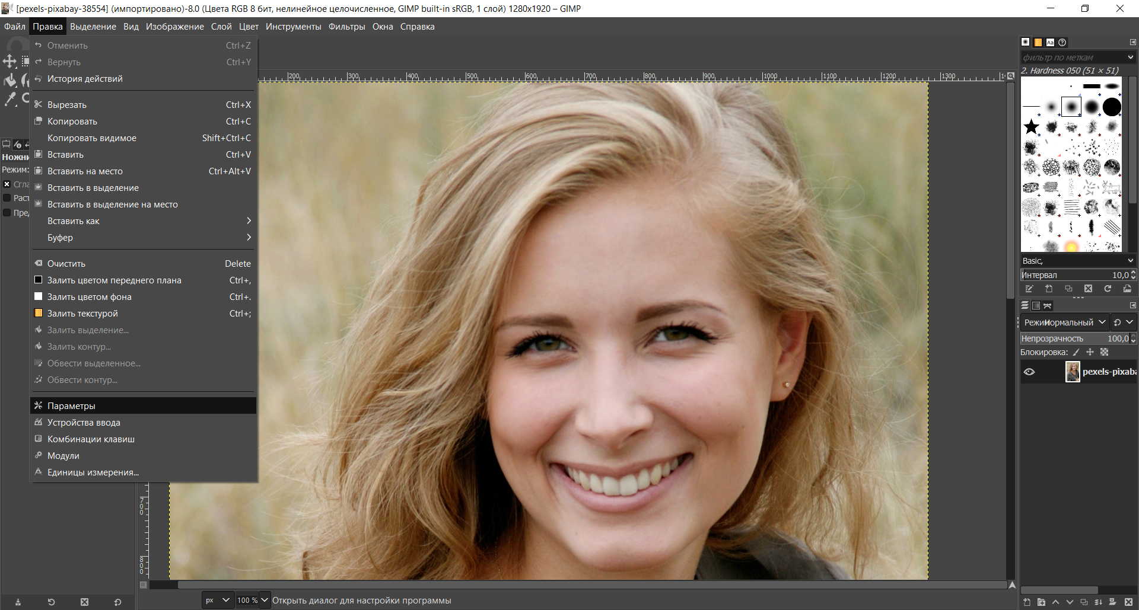This screenshot has width=1139, height=610.
Task: Click Delete tool preset icon
Action: point(84,602)
